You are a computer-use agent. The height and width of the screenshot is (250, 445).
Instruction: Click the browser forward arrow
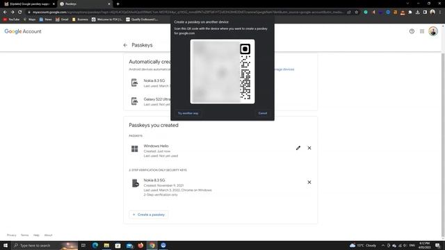(x=13, y=12)
